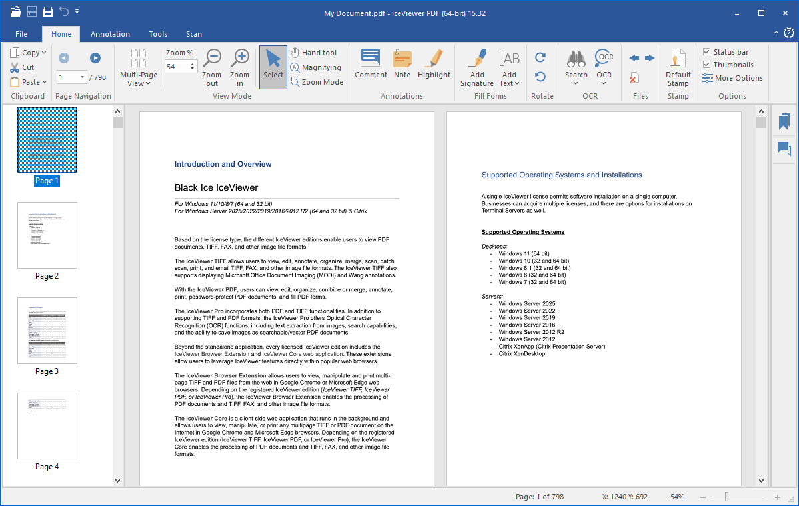Uncheck the Status bar checkbox
This screenshot has height=506, width=799.
707,52
